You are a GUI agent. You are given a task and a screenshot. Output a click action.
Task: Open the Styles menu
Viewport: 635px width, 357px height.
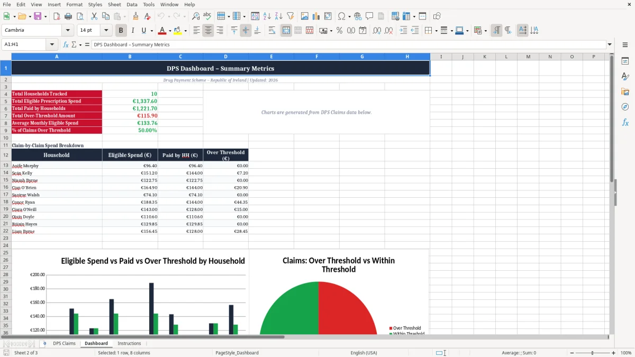(95, 4)
